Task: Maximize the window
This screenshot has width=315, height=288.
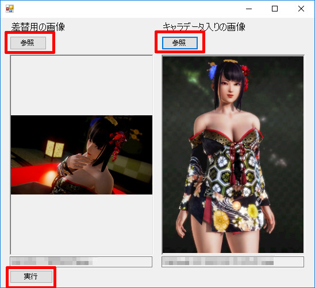Action: (275, 9)
